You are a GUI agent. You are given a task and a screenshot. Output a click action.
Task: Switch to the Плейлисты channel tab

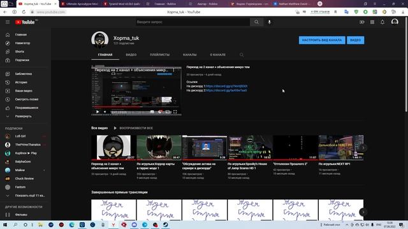tap(159, 55)
